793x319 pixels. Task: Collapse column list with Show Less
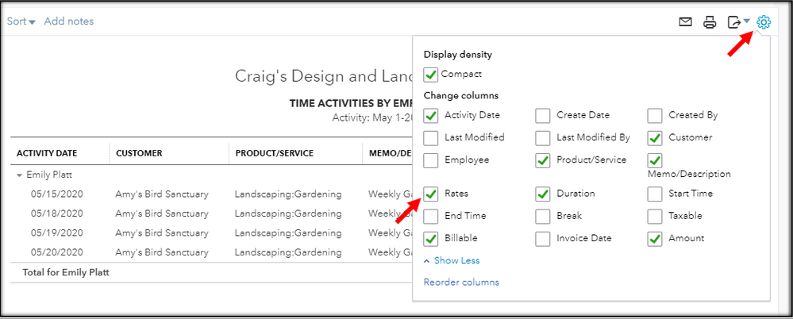[452, 260]
